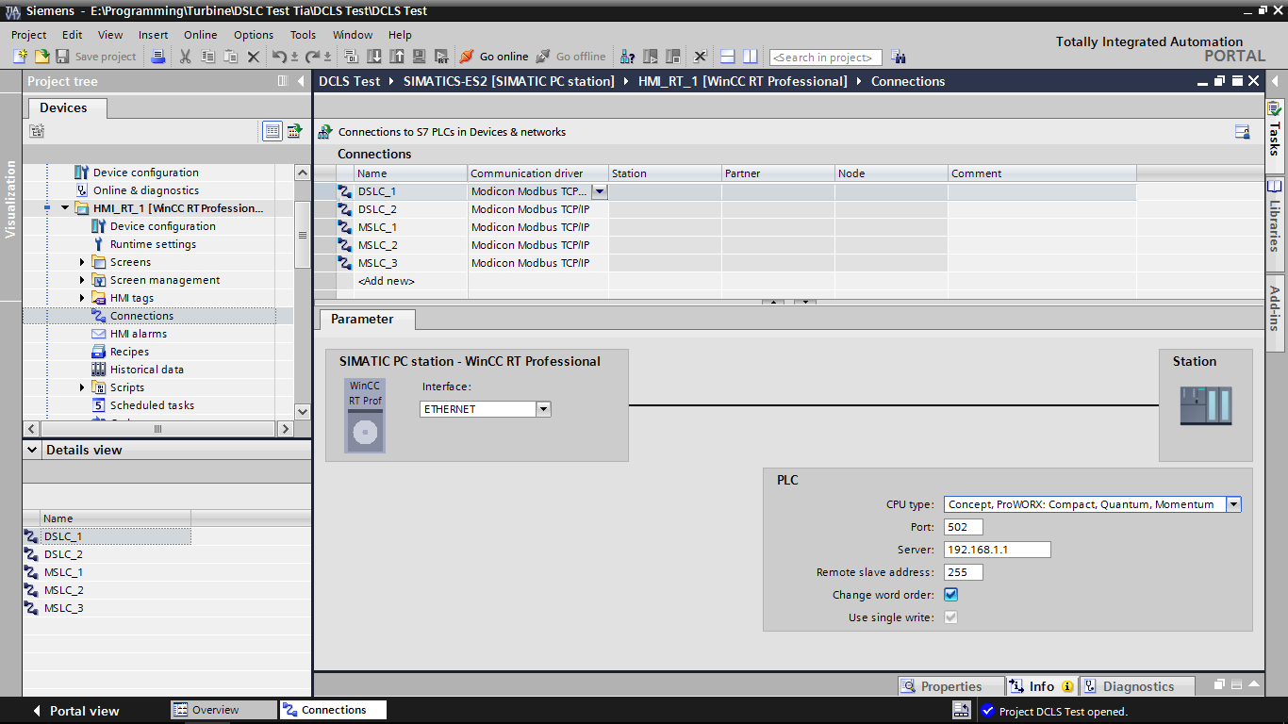Click the Cross-references X toolbar icon
The image size is (1288, 724).
(x=701, y=57)
